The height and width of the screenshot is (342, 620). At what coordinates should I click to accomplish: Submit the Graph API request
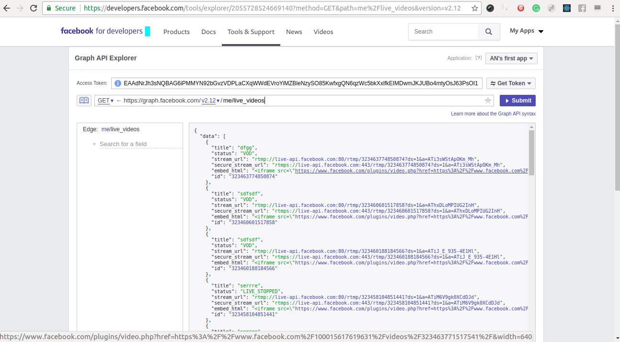tap(517, 101)
